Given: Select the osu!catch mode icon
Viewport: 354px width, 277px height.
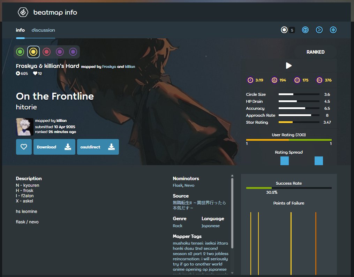Looking at the screenshot, I should (319, 30).
